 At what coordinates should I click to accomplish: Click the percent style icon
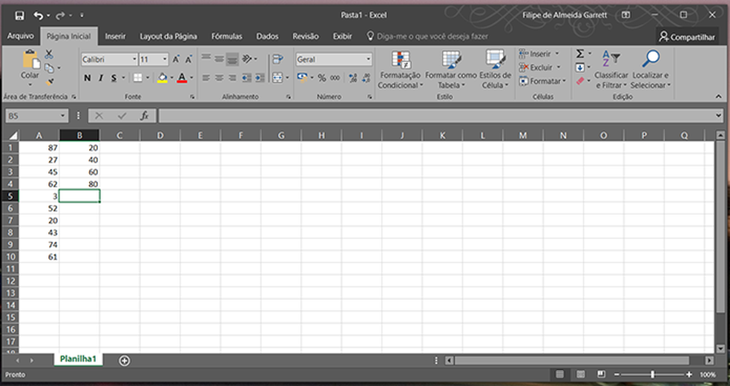click(322, 78)
